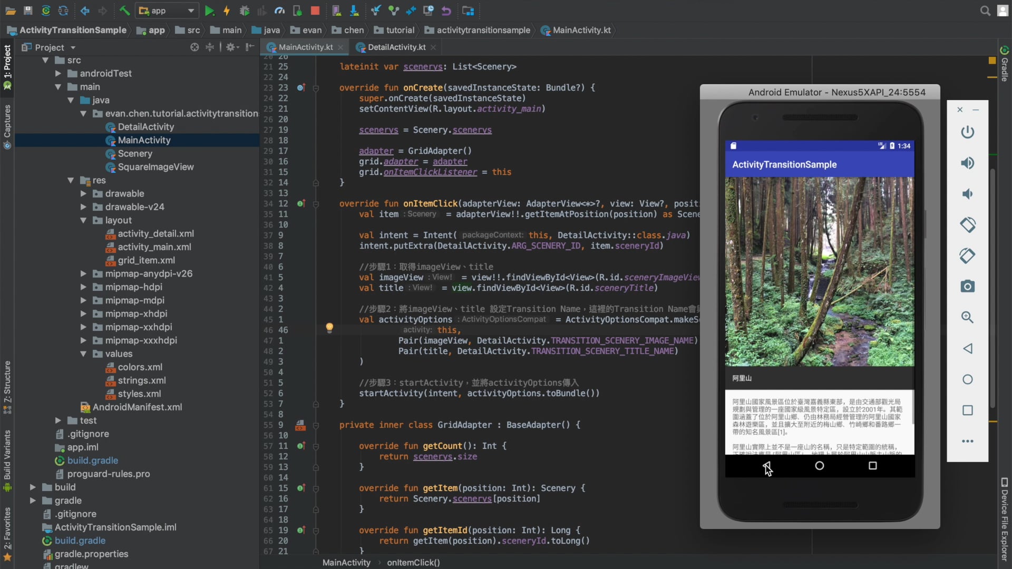This screenshot has height=569, width=1012.
Task: Open emulator extended controls three dots
Action: click(967, 442)
